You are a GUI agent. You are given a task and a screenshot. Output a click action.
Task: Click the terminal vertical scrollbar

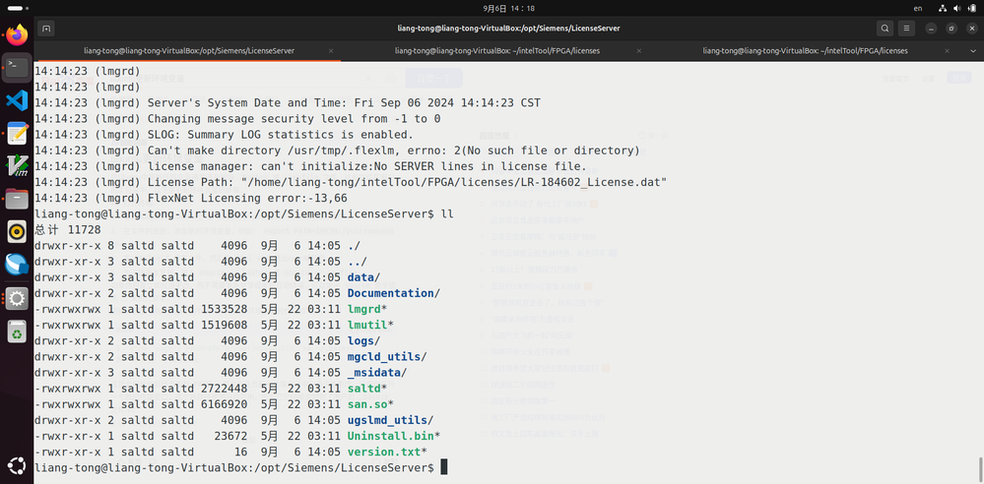click(x=980, y=467)
